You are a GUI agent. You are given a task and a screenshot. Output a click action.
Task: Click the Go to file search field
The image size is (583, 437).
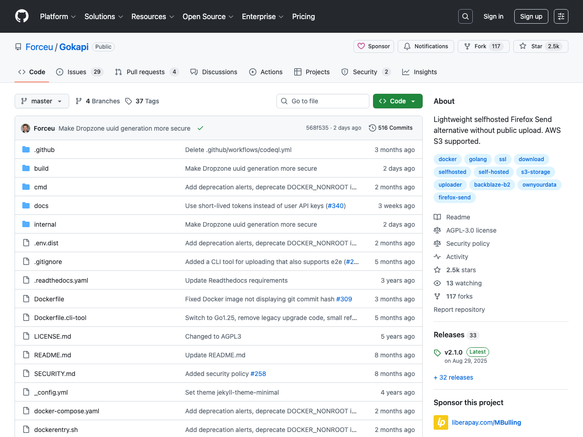click(x=322, y=101)
